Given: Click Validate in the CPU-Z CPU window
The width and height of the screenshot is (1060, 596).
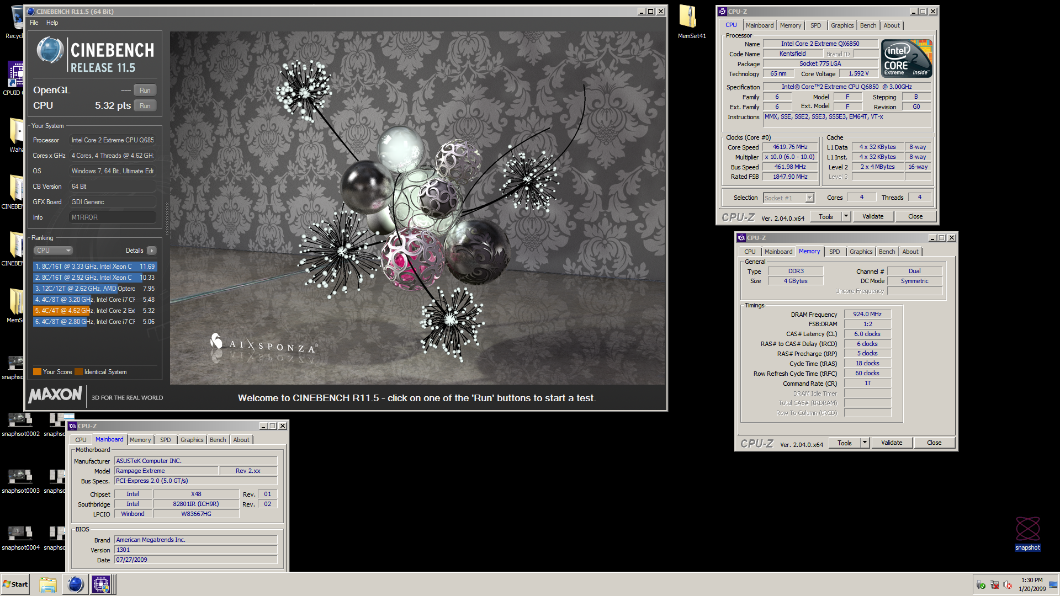Looking at the screenshot, I should click(873, 217).
